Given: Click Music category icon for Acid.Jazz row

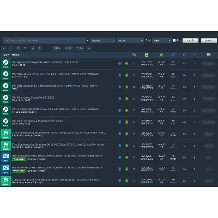Looking at the screenshot, I should (x=5, y=87).
